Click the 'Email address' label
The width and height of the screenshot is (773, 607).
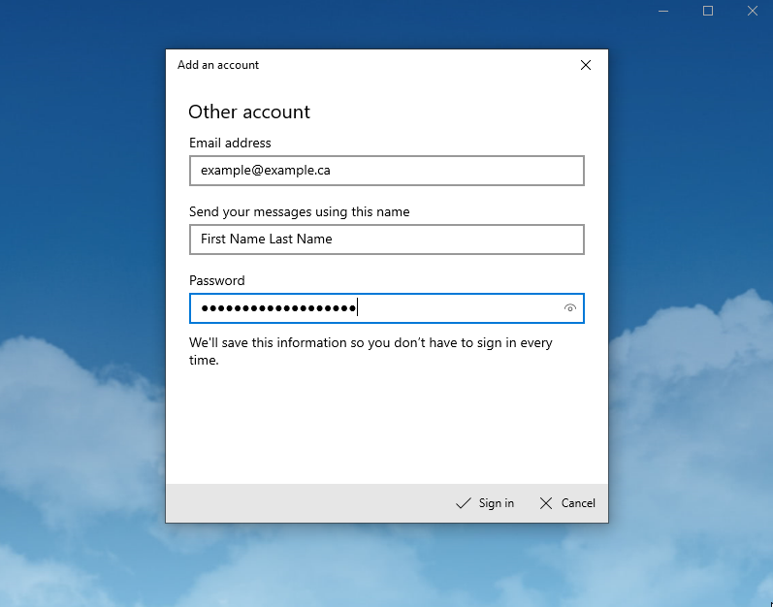[230, 143]
